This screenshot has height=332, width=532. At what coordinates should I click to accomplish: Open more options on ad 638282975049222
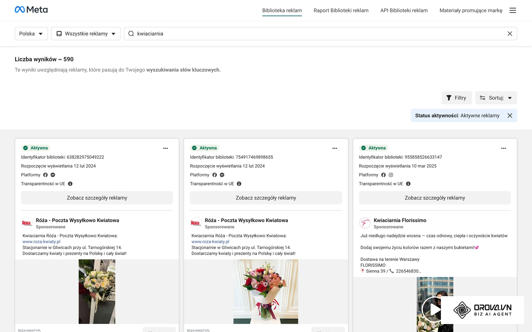tap(166, 148)
